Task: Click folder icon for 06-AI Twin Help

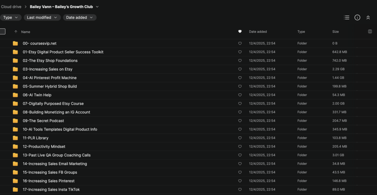Action: pos(15,95)
